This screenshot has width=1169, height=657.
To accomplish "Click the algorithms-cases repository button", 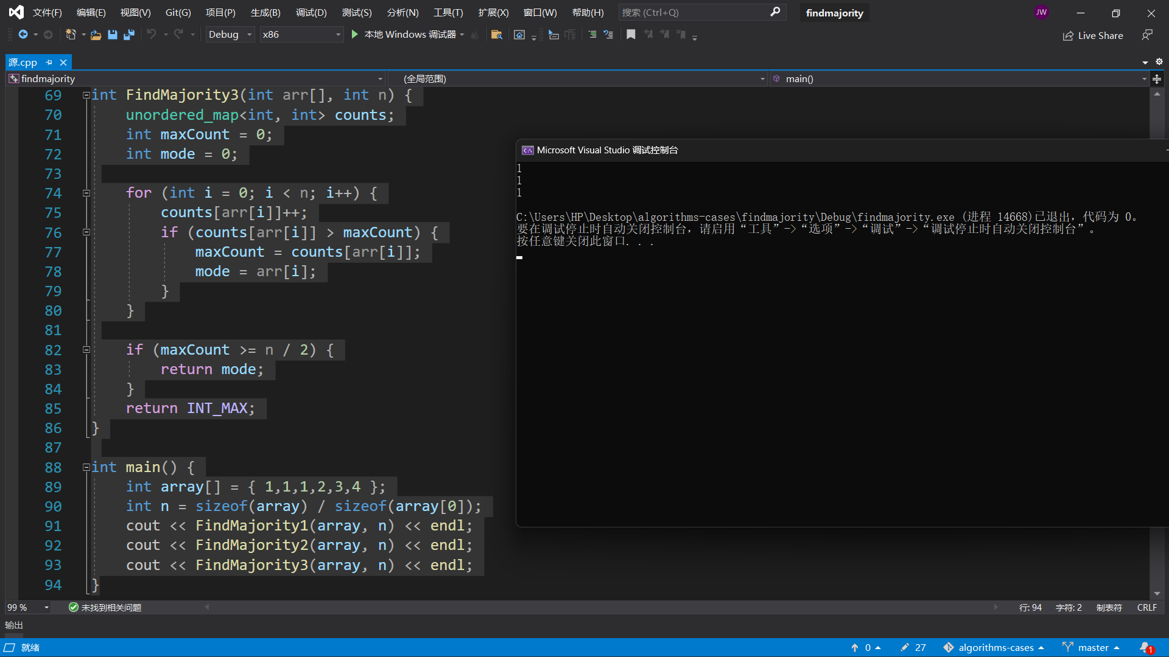I will pos(994,648).
